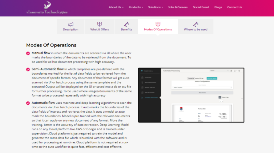The height and width of the screenshot is (153, 274).
Task: Click the Where to be used icon
Action: point(195,24)
